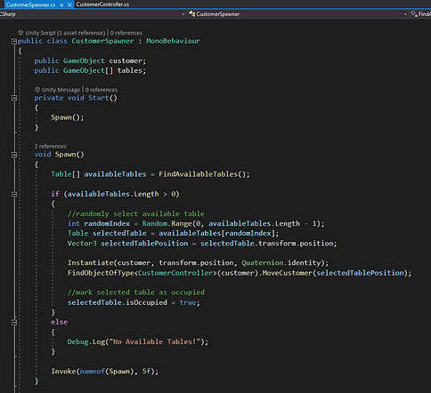Image resolution: width=431 pixels, height=393 pixels.
Task: Switch to the CustomerController.cs tab
Action: click(102, 4)
